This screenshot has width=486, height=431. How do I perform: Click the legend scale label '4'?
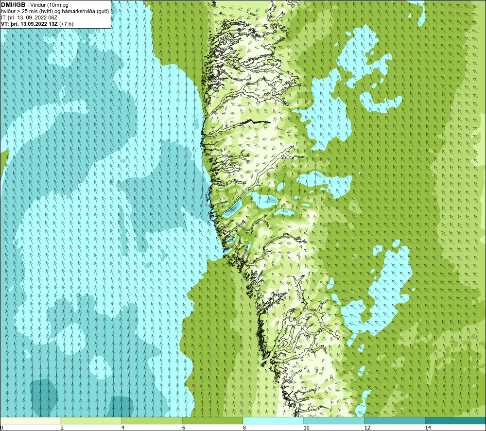(123, 428)
